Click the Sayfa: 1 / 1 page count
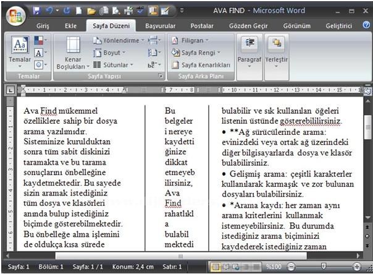 (88, 267)
